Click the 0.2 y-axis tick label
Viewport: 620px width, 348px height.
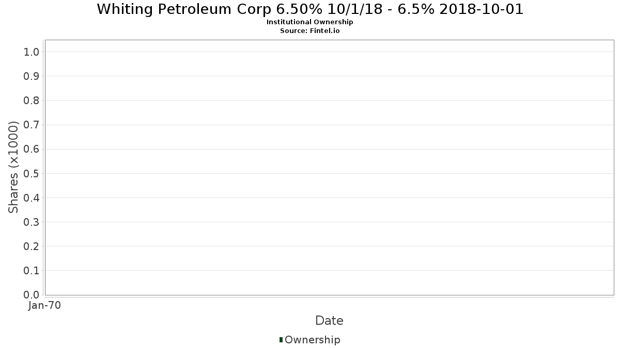coord(32,246)
